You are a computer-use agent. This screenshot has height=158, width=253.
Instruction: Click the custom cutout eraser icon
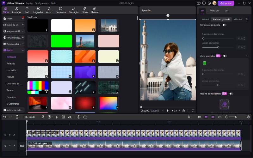click(x=224, y=105)
